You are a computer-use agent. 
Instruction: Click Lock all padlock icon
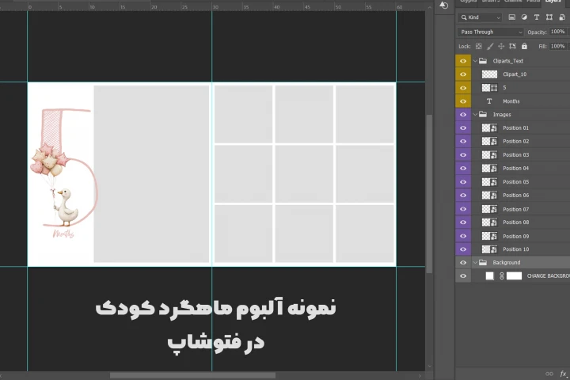[524, 46]
